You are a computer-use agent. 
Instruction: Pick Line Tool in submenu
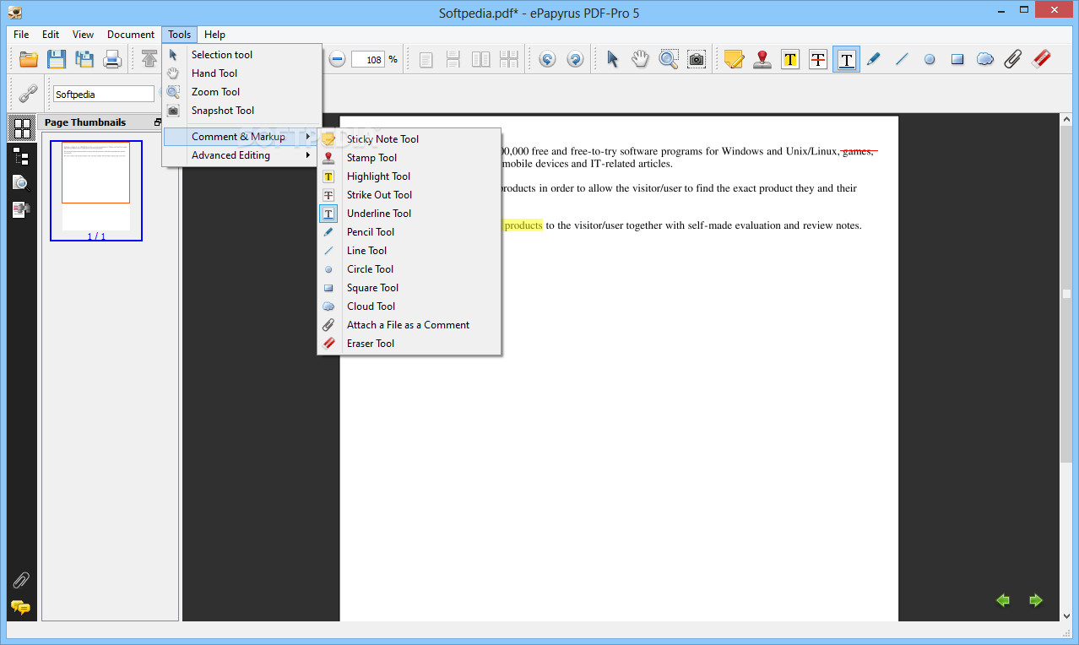(x=409, y=251)
